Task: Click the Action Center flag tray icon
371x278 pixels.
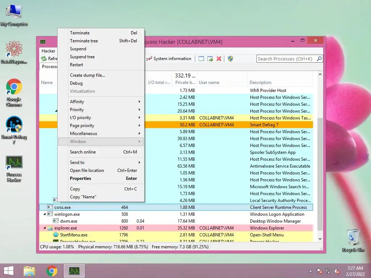Action: [319, 271]
